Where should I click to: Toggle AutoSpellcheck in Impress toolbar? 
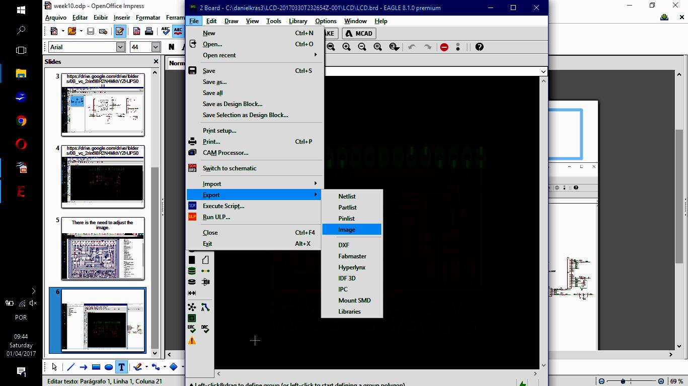(x=178, y=31)
